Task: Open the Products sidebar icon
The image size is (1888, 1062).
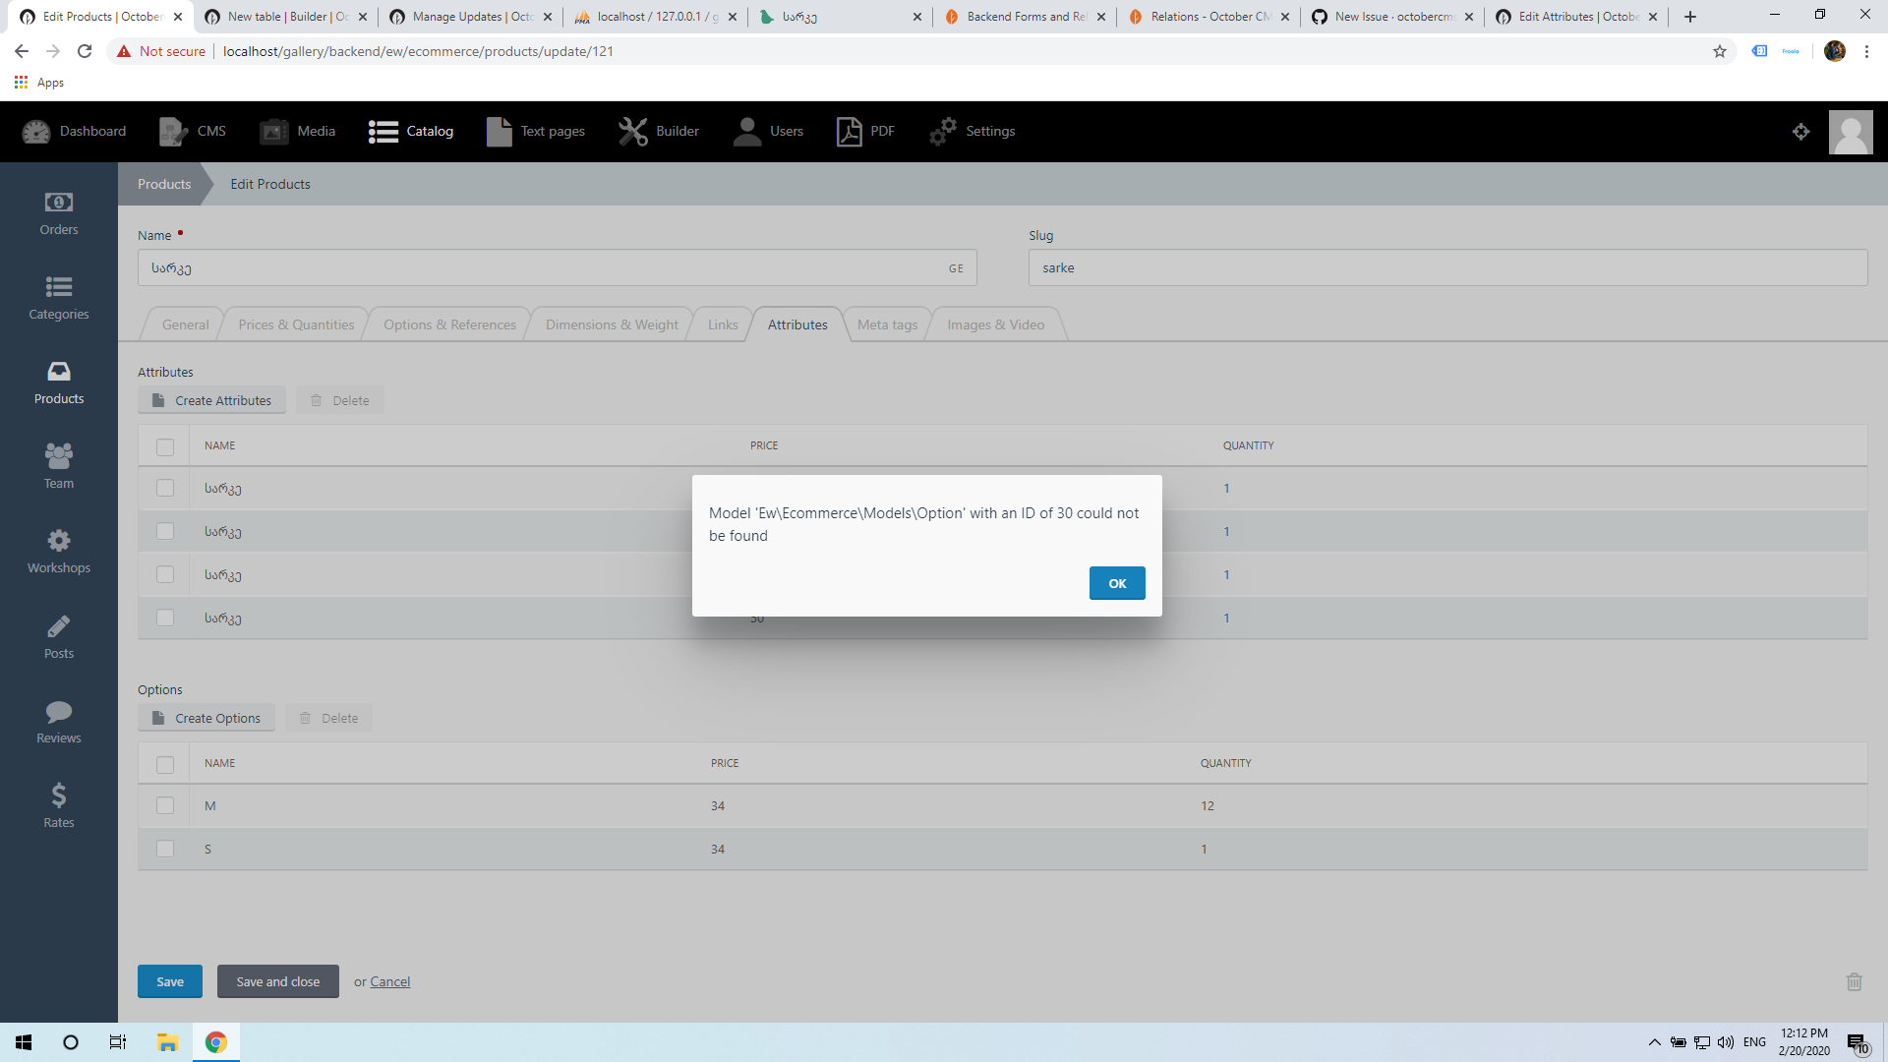Action: tap(58, 379)
